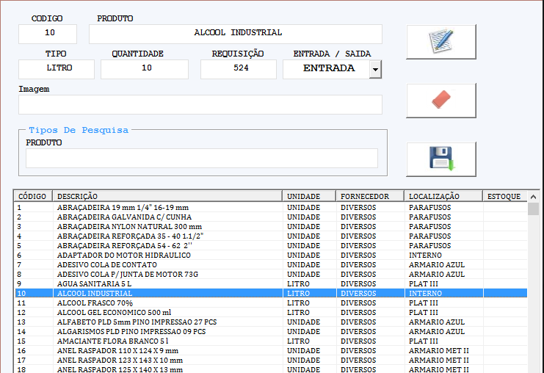The height and width of the screenshot is (373, 544).
Task: Select row ABRAÇADEIRA REFORÇADA 35 - 40 1.1/2"
Action: [x=271, y=236]
